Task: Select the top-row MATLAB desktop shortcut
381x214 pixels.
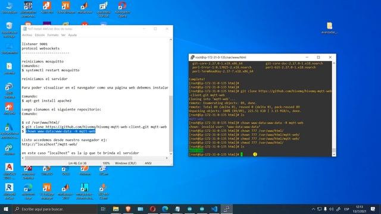Action: tap(85, 8)
